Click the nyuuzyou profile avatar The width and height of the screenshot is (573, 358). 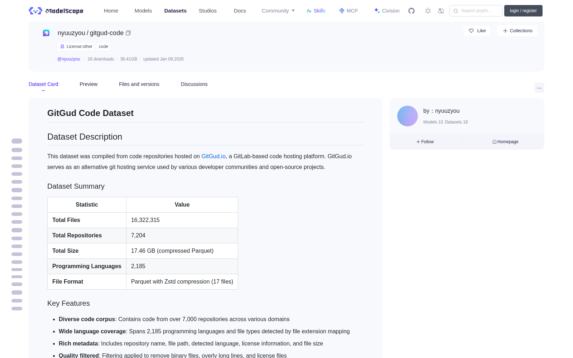408,116
